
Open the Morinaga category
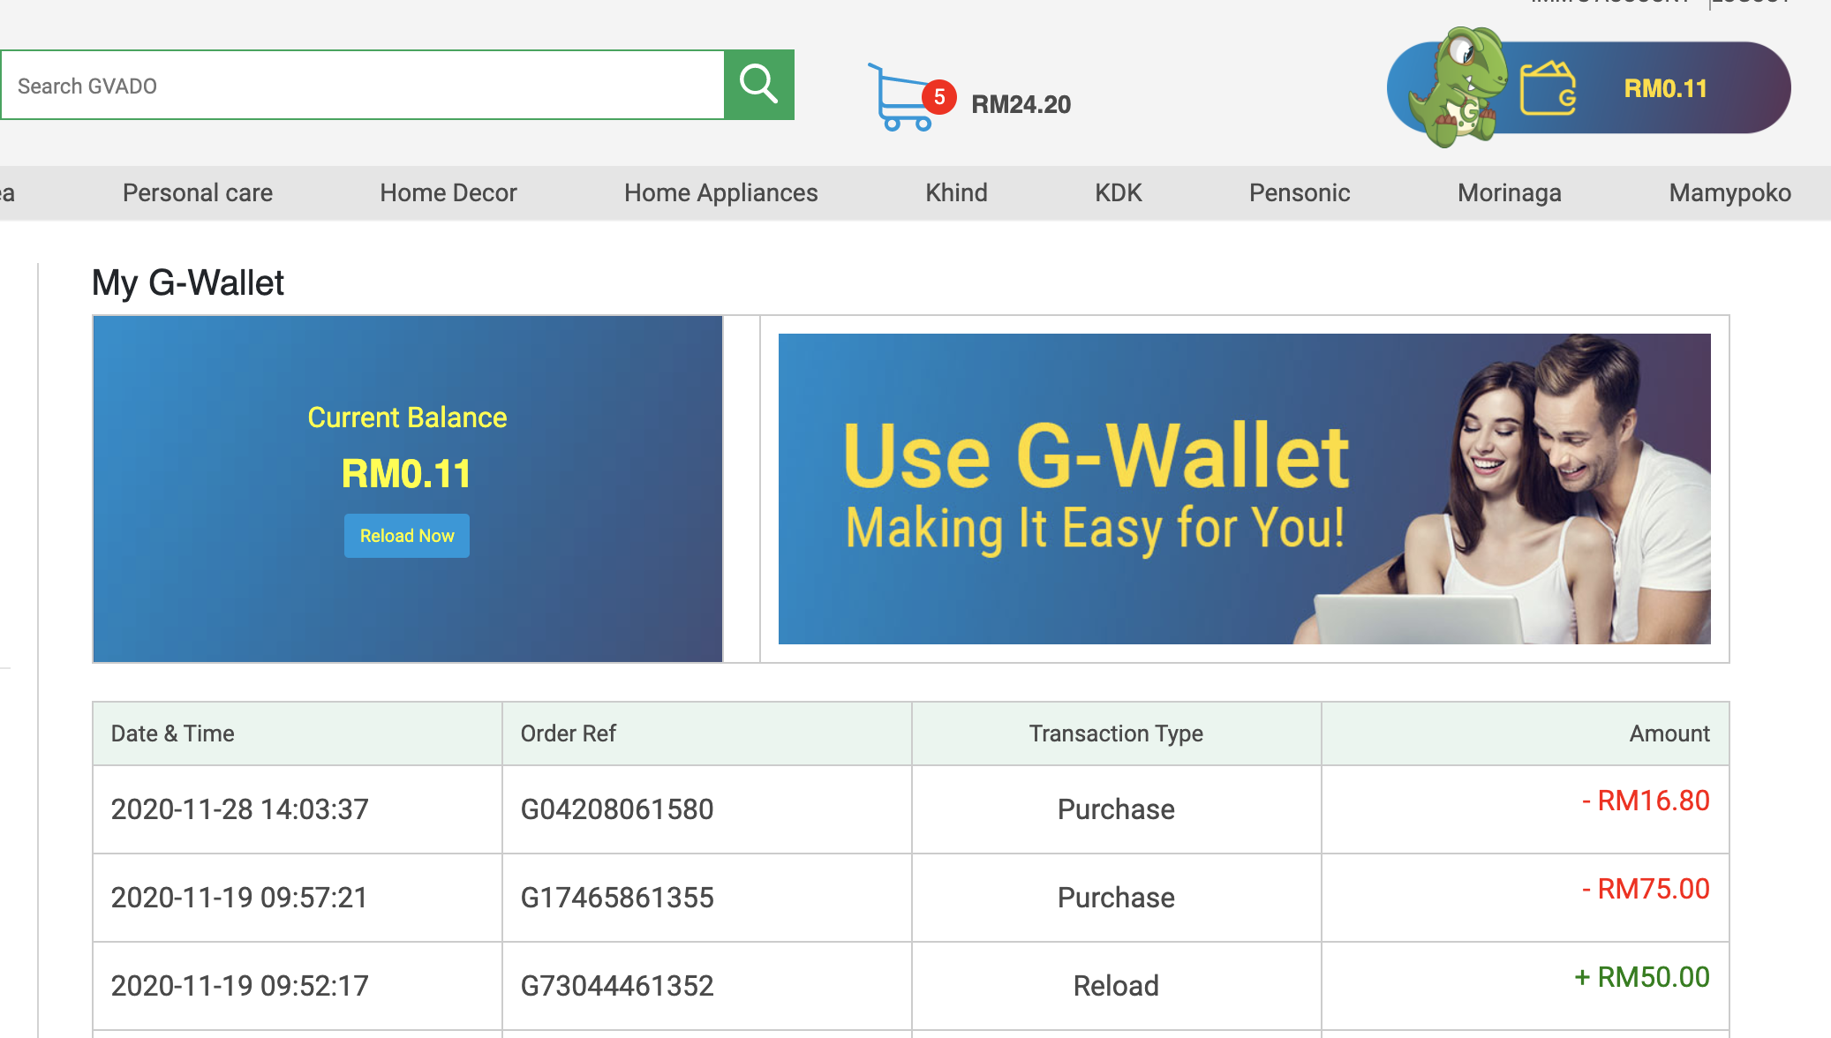(x=1509, y=192)
